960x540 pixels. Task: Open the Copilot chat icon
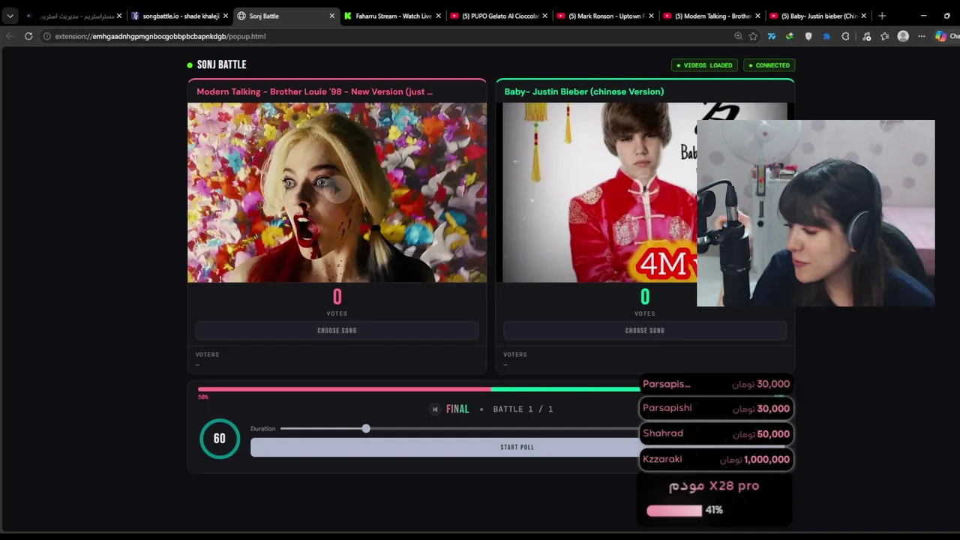click(940, 36)
